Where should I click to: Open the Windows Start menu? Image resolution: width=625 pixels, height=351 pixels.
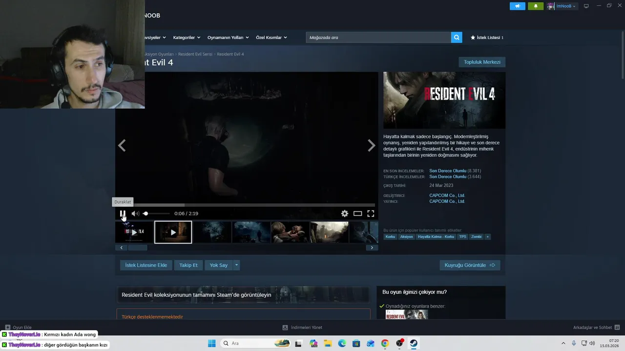coord(211,343)
